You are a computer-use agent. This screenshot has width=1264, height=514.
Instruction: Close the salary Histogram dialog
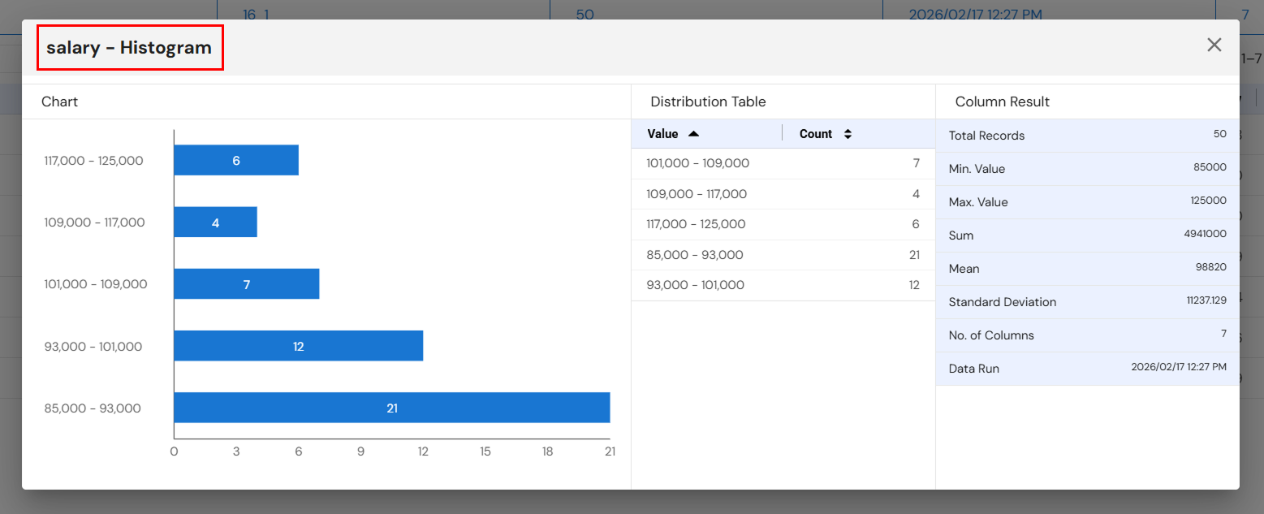(1214, 45)
